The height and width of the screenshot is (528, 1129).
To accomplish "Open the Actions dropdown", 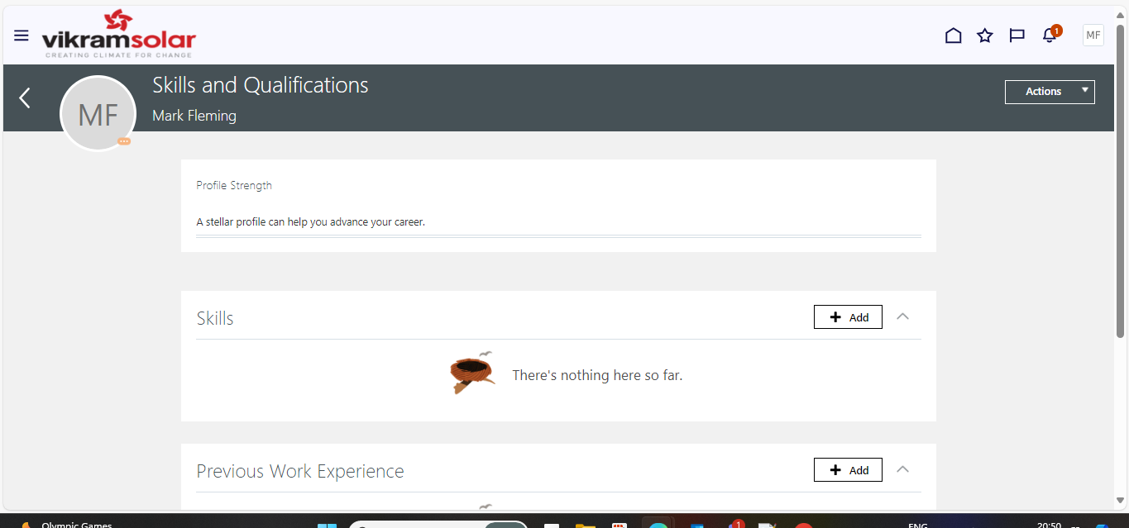I will pyautogui.click(x=1049, y=91).
